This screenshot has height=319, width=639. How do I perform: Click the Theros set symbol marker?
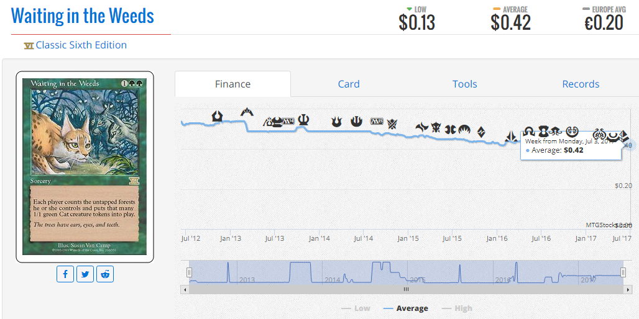303,120
